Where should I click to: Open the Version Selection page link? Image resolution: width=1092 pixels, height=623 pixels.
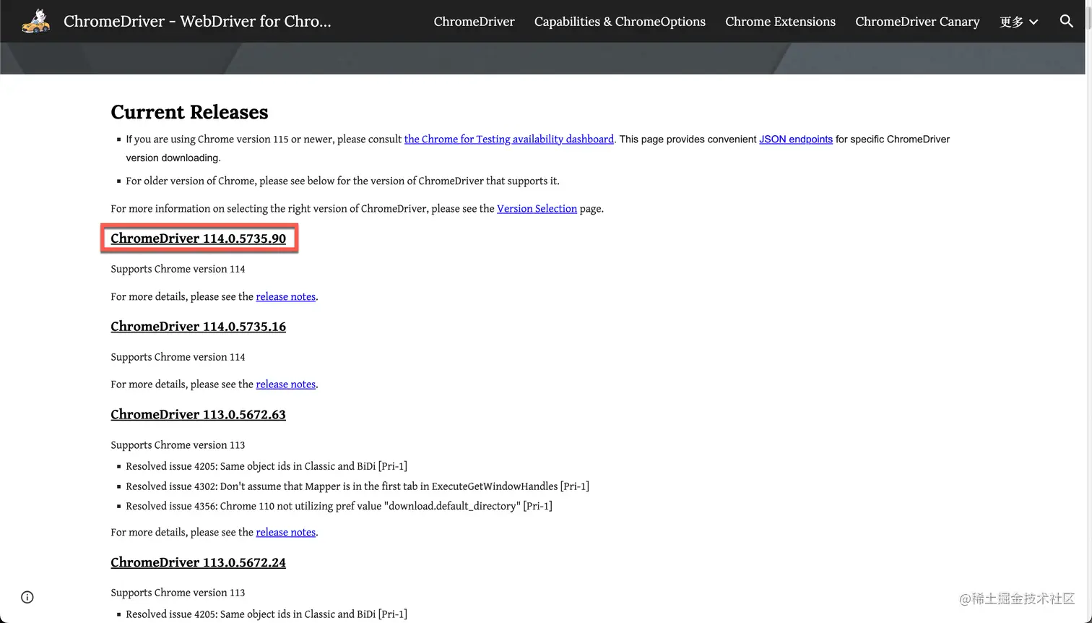click(537, 208)
